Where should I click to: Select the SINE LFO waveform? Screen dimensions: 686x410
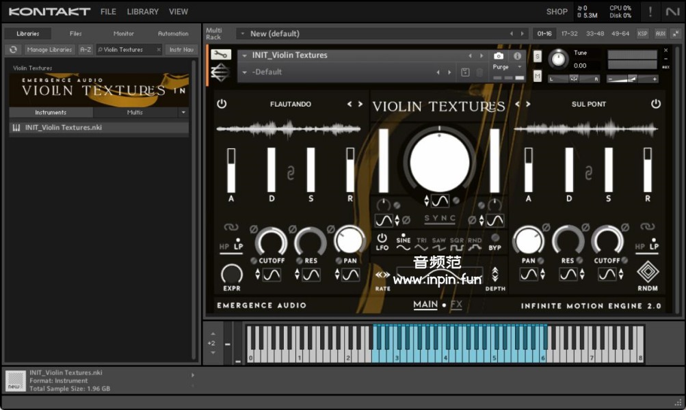403,245
